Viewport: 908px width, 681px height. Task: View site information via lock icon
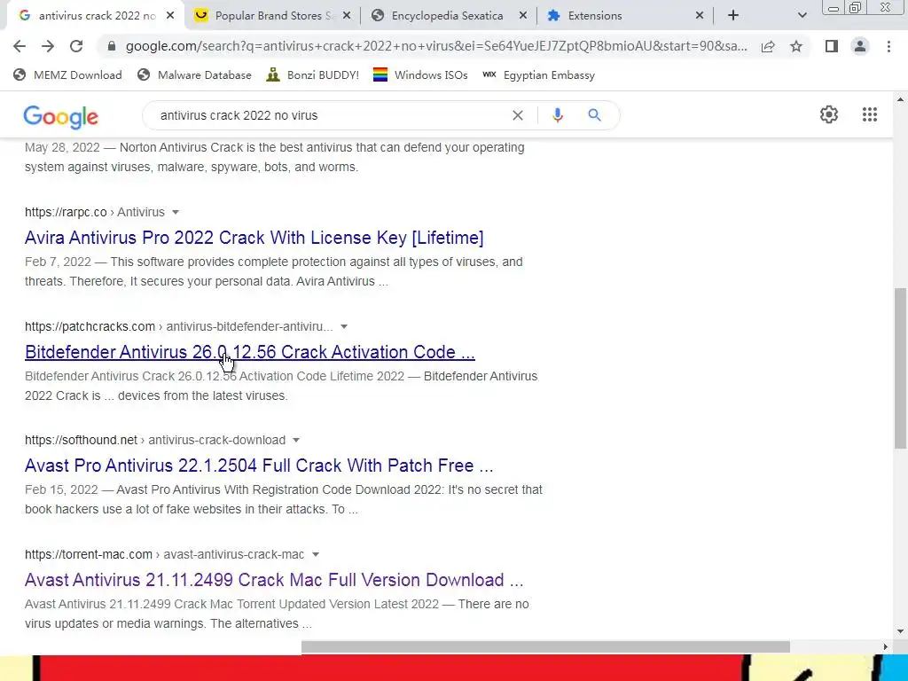coord(112,46)
